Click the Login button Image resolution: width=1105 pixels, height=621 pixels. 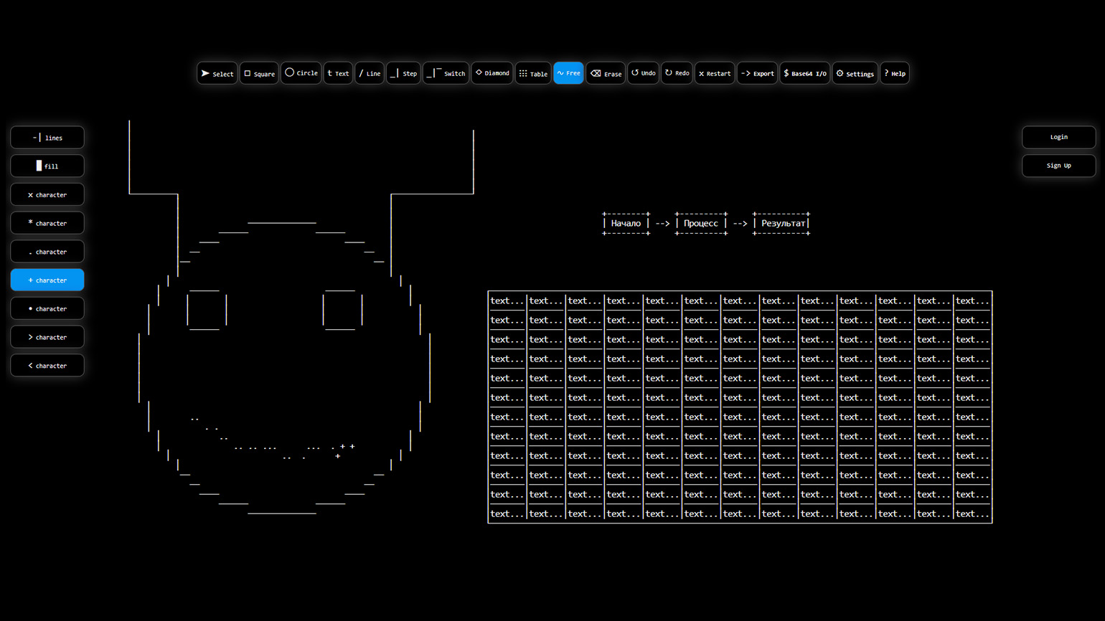coord(1058,137)
